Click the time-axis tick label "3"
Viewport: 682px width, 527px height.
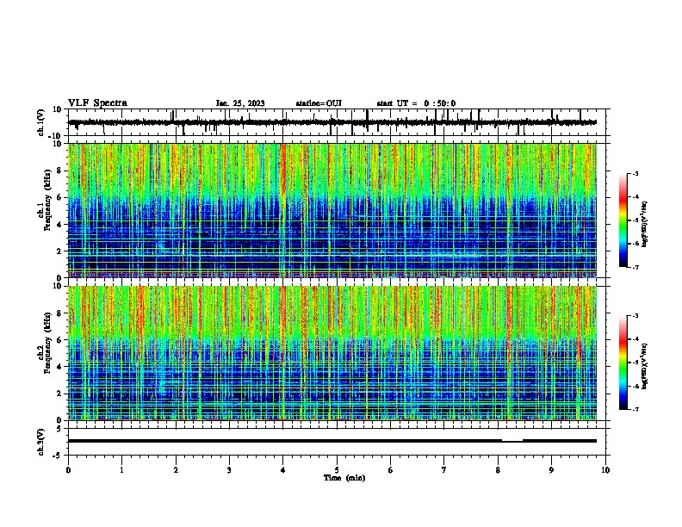click(229, 470)
